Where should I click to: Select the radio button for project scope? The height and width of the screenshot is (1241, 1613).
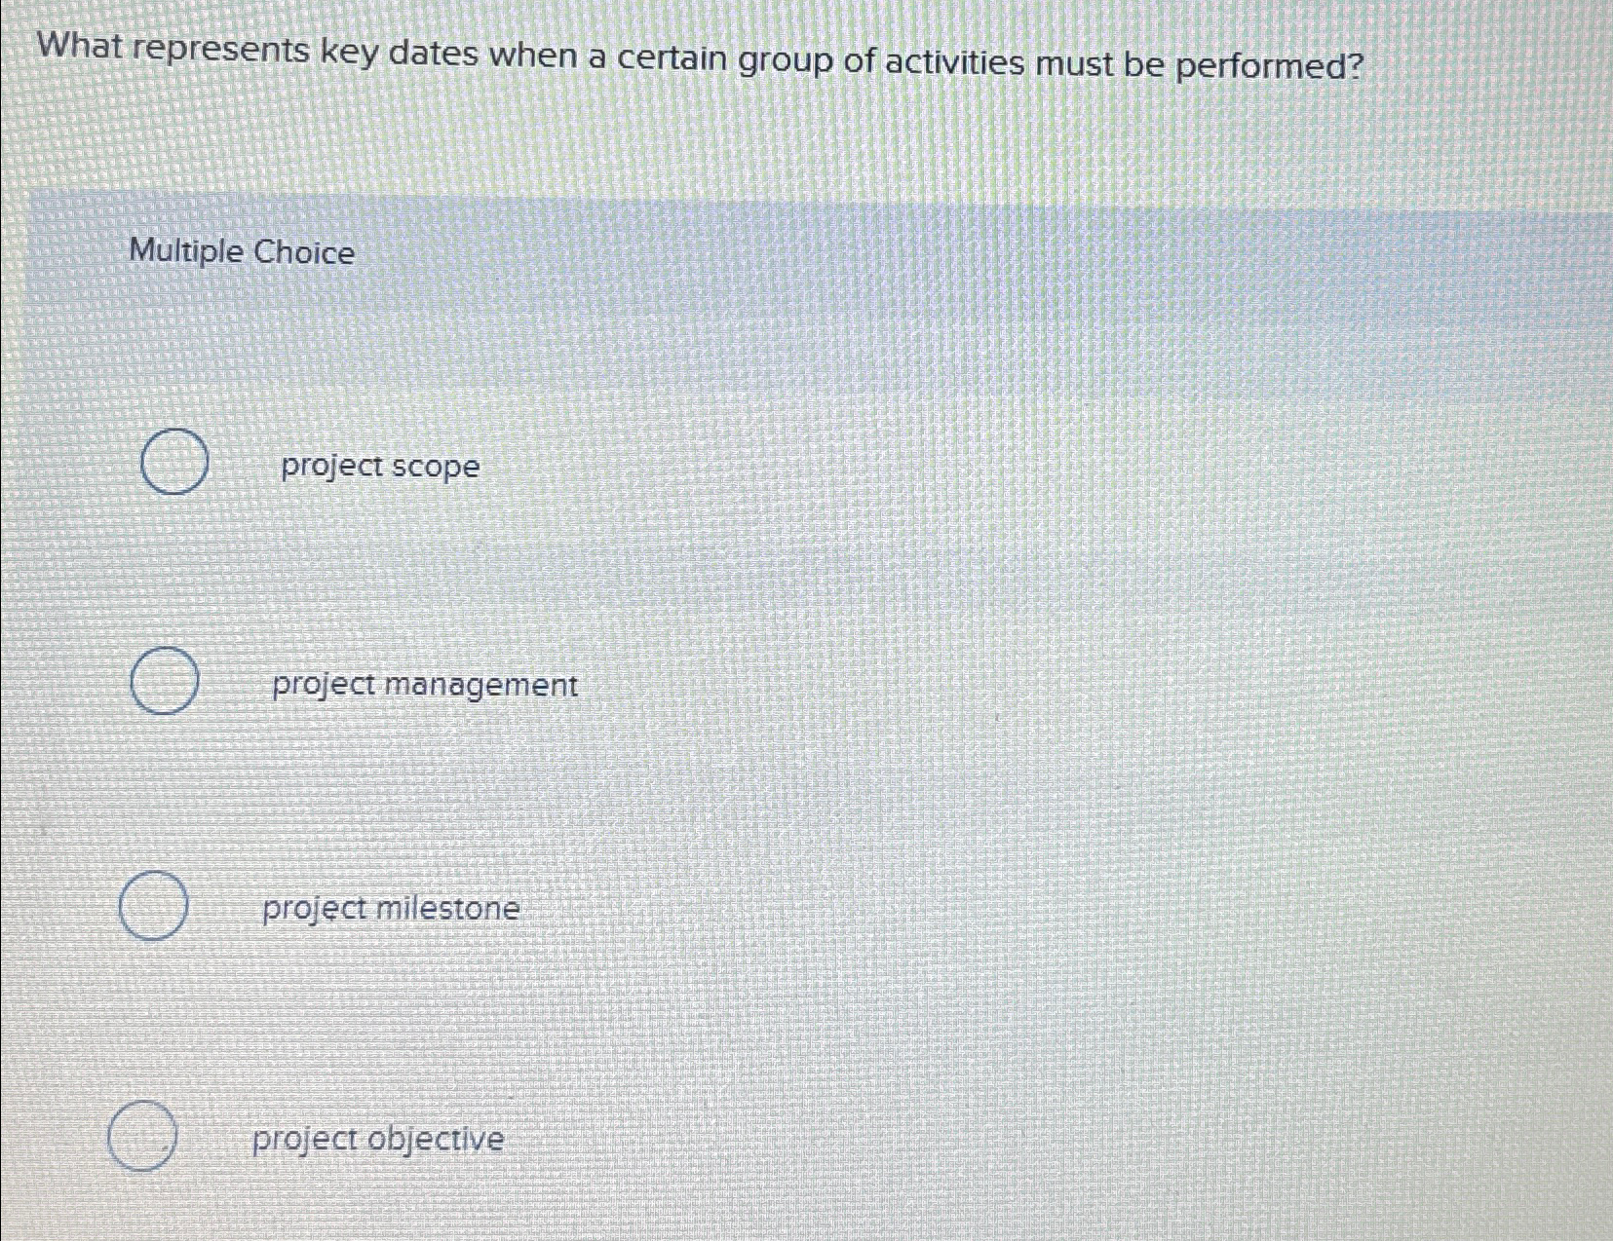click(x=173, y=464)
